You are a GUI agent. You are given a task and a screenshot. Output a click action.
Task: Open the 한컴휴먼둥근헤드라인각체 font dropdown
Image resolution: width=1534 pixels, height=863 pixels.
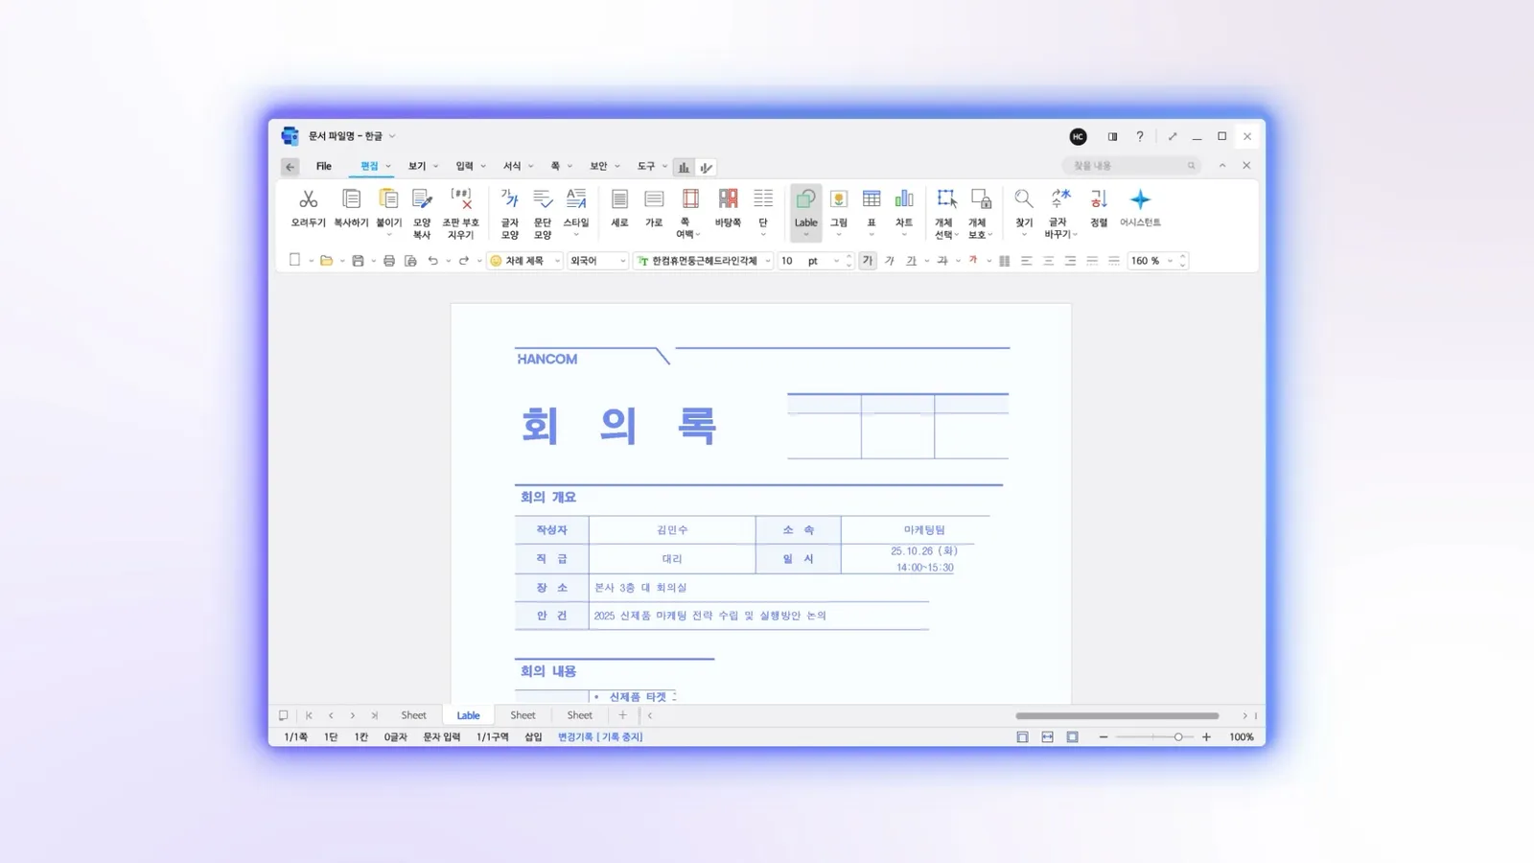click(704, 260)
